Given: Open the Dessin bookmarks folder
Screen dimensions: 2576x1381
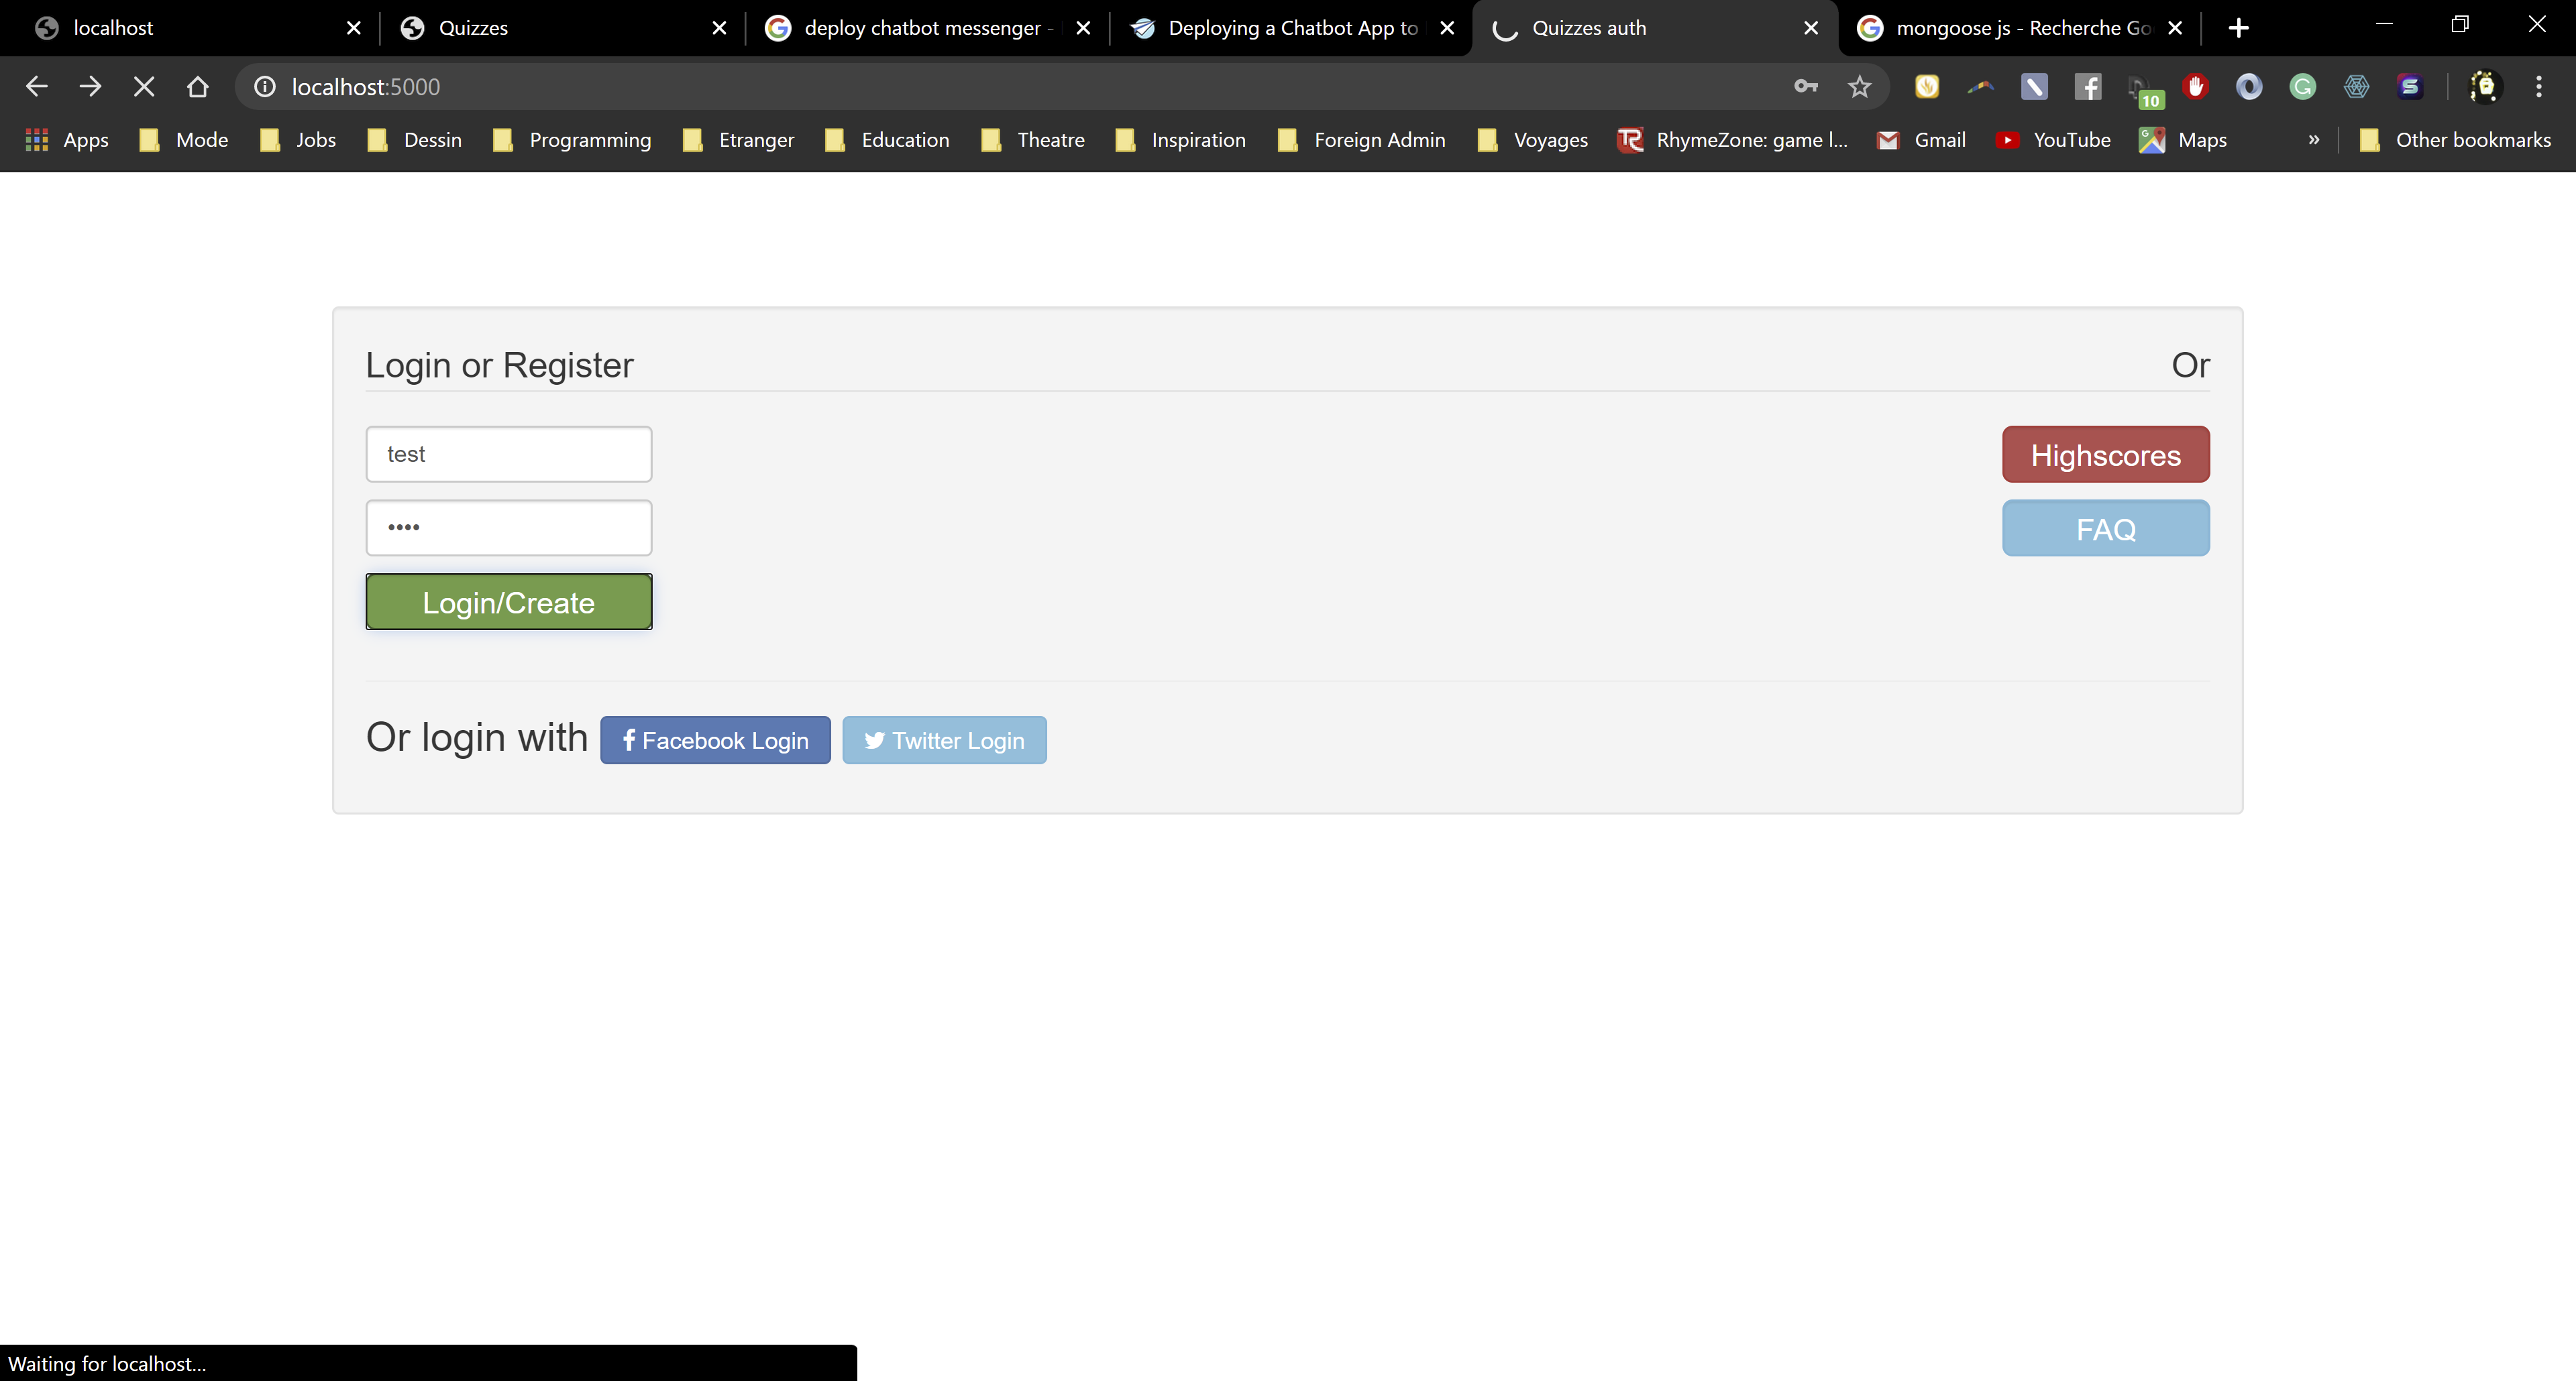Looking at the screenshot, I should (414, 140).
